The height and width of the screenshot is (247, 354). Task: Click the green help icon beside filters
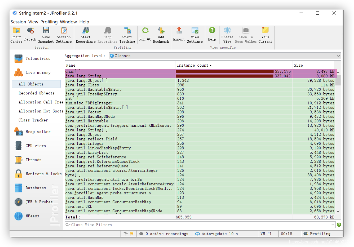339,225
